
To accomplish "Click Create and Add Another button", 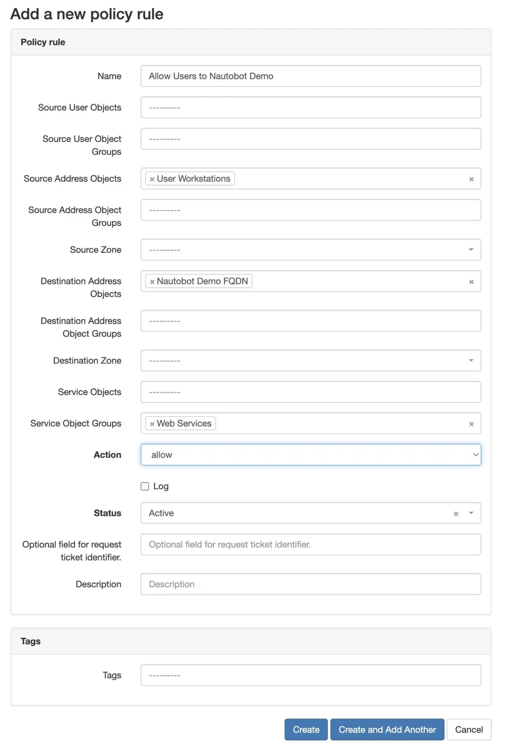I will click(x=387, y=729).
